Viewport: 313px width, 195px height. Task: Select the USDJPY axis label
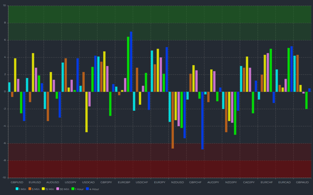point(71,182)
